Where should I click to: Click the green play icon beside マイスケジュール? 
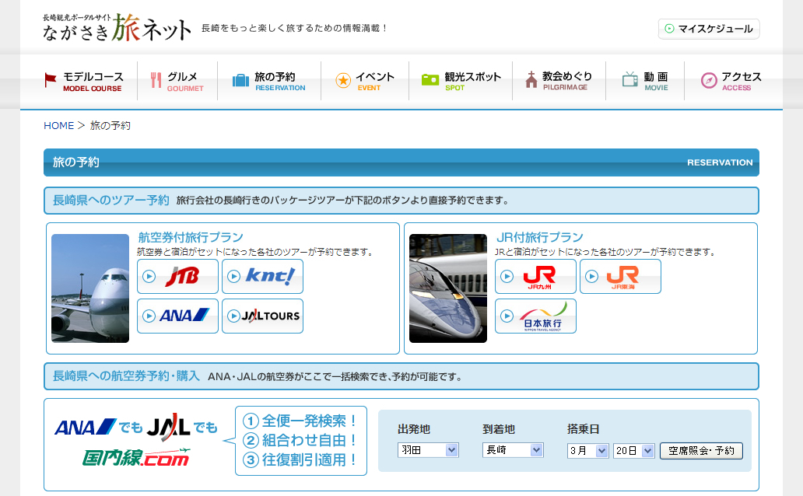tap(669, 29)
